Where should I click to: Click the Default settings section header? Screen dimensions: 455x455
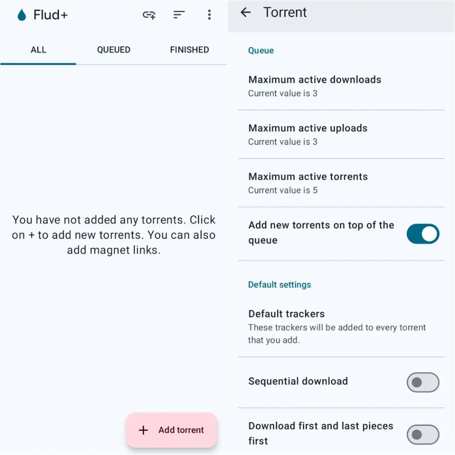tap(279, 285)
